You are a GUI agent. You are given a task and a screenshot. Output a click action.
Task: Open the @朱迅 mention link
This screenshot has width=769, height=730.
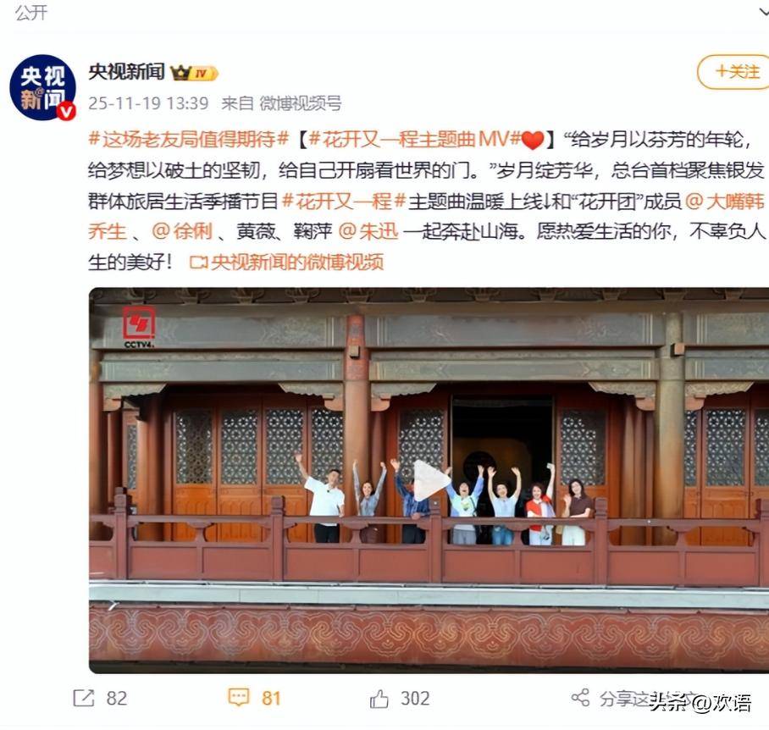(368, 231)
